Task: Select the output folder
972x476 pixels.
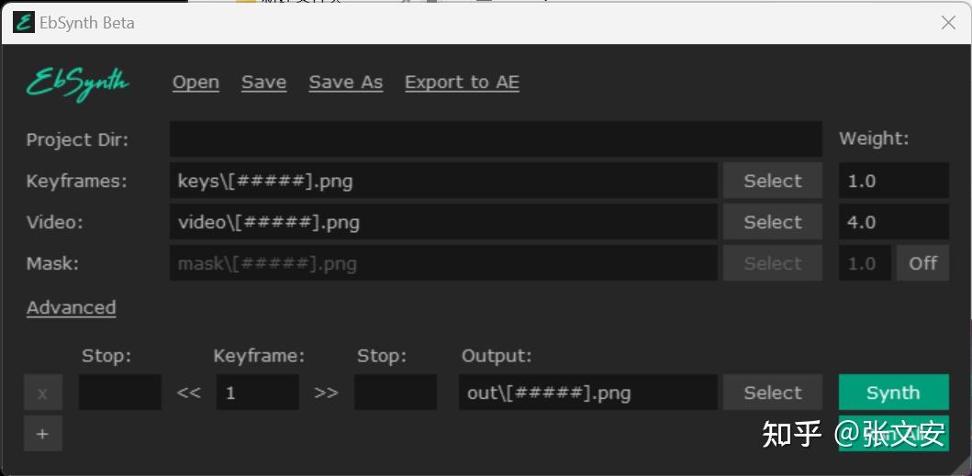Action: (772, 393)
